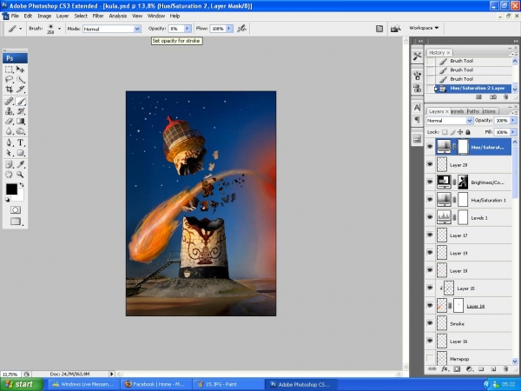Select the Zoom tool
Image resolution: width=521 pixels, height=391 pixels.
pos(21,175)
